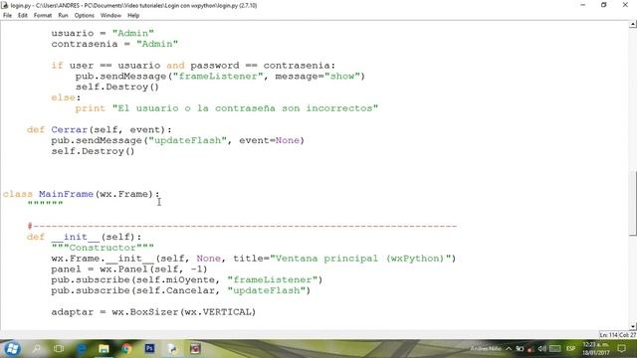Click the 'else:' keyword line
Viewport: 637px width, 358px height.
coord(66,97)
